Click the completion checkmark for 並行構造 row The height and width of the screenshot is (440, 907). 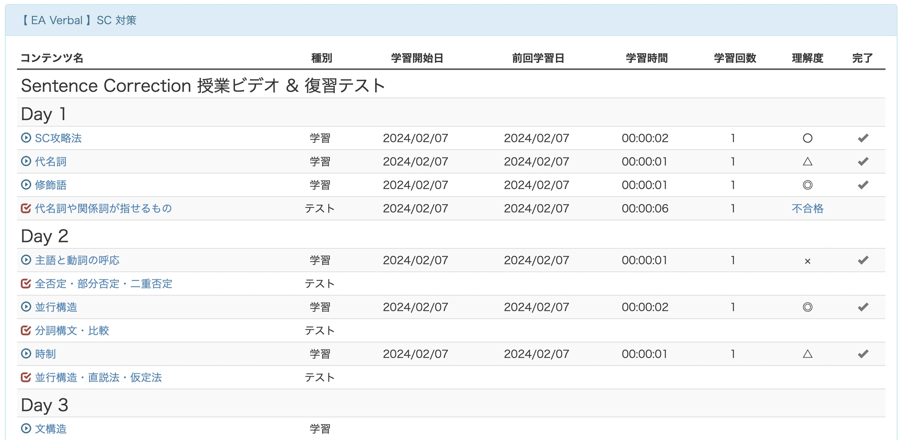coord(863,307)
